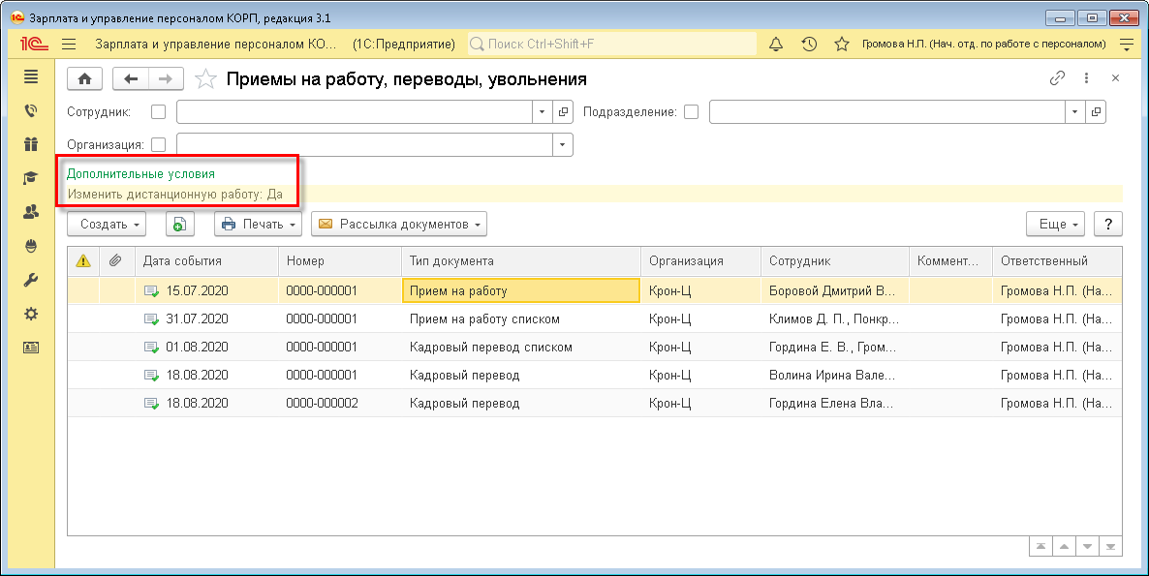Open the Еще menu

pyautogui.click(x=1059, y=225)
